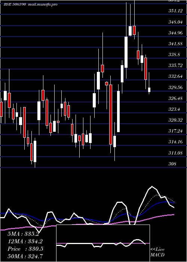Select the 344.96 price axis label

pos(175,33)
